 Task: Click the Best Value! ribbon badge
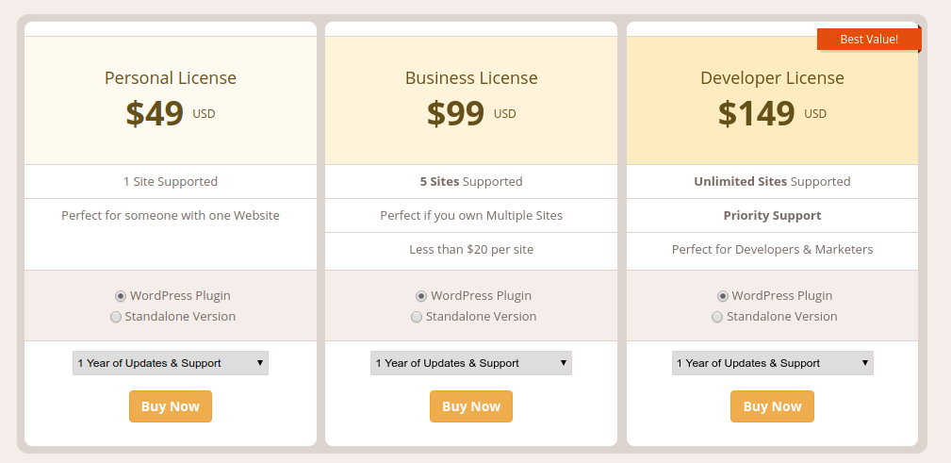pos(868,40)
